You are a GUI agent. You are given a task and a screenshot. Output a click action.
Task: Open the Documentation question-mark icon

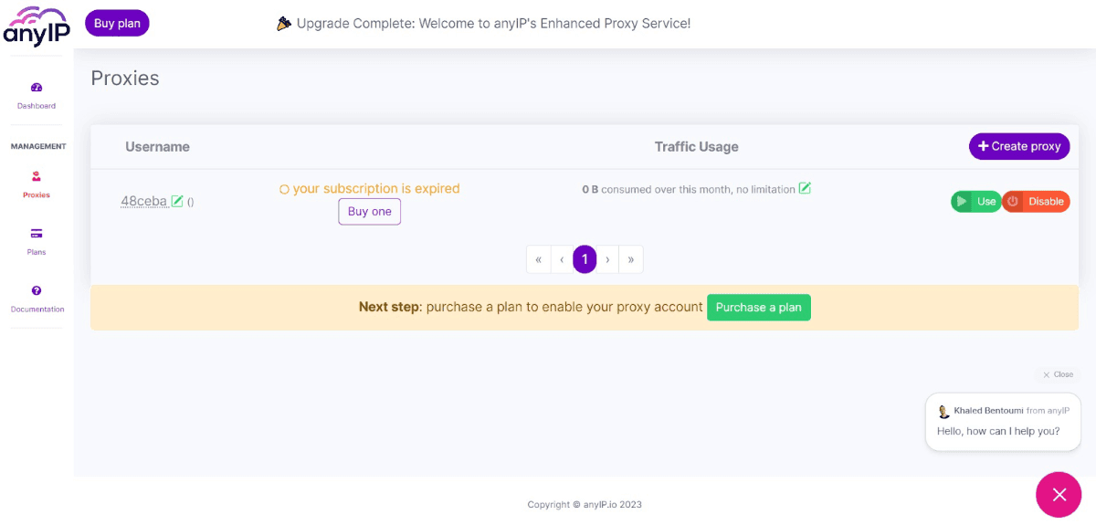click(x=37, y=290)
